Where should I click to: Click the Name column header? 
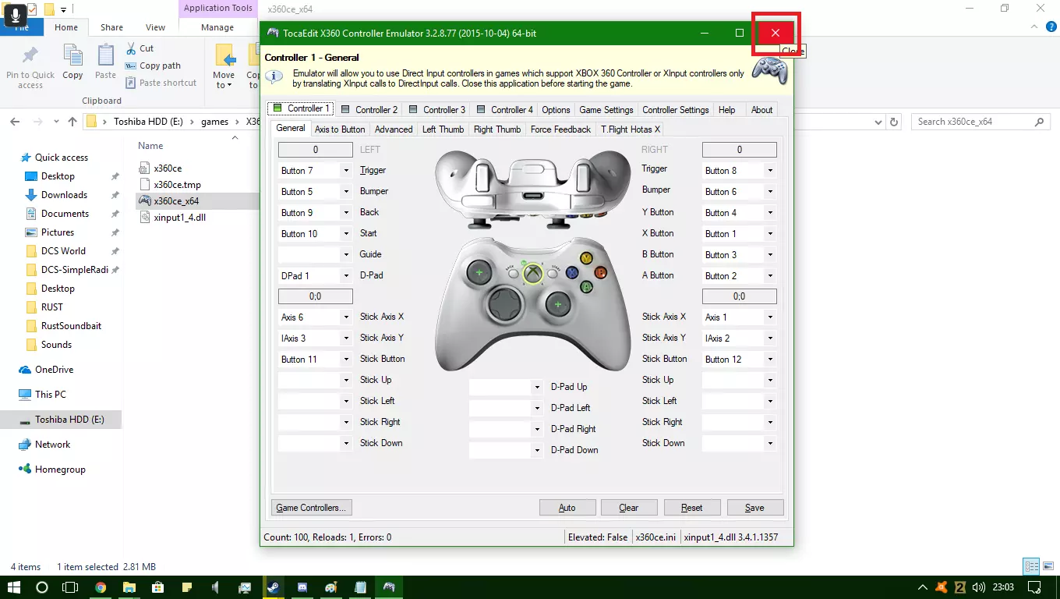(x=150, y=146)
